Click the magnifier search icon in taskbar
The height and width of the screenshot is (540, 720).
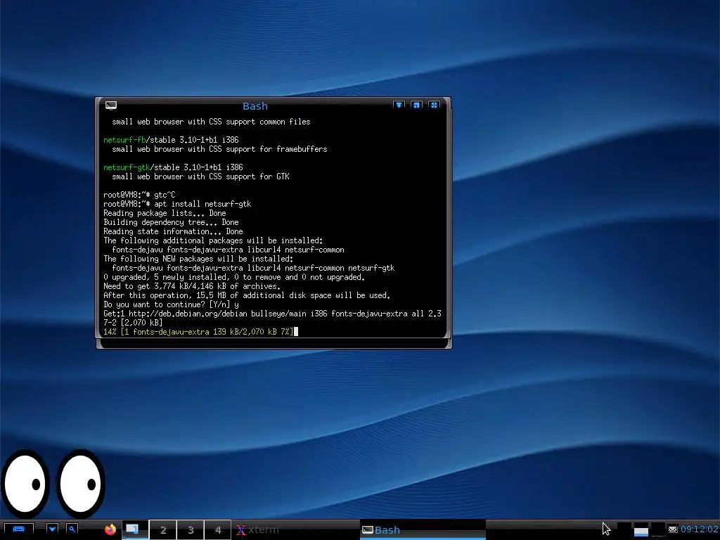click(x=72, y=529)
